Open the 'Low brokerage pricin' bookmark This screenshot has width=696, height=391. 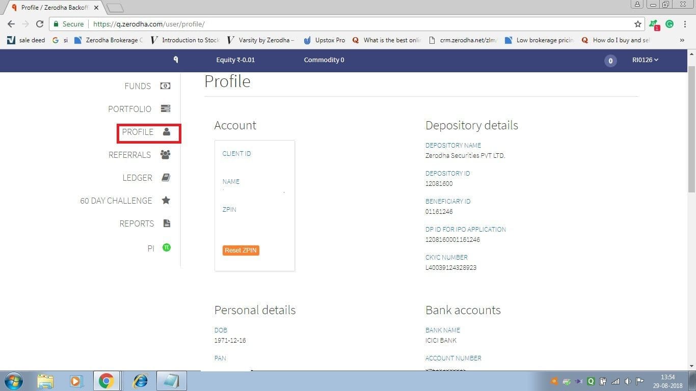[x=539, y=40]
